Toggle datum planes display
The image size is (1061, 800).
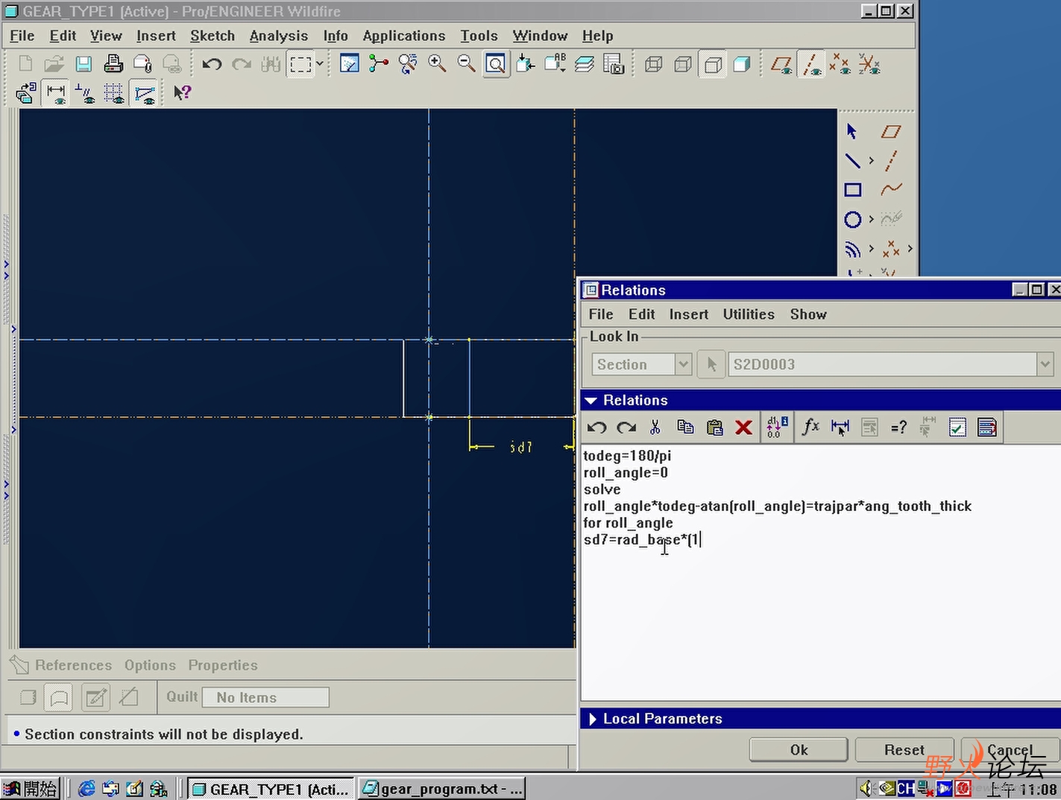tap(781, 64)
